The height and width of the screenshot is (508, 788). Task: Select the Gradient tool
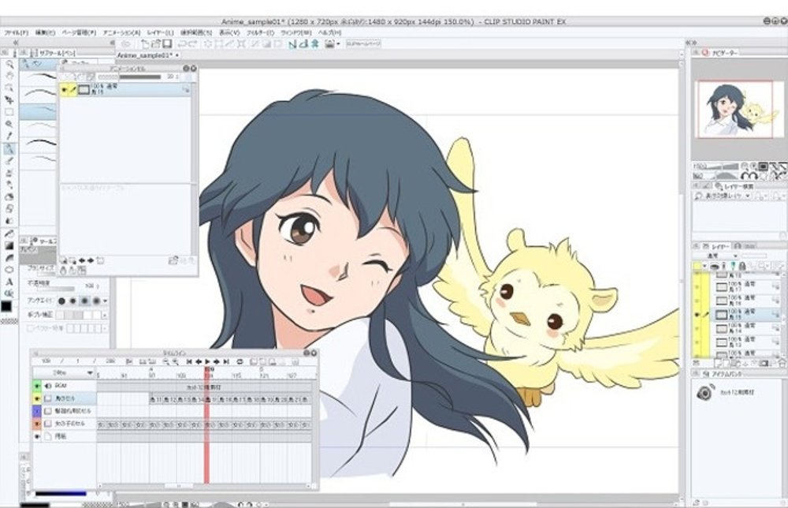pyautogui.click(x=9, y=245)
